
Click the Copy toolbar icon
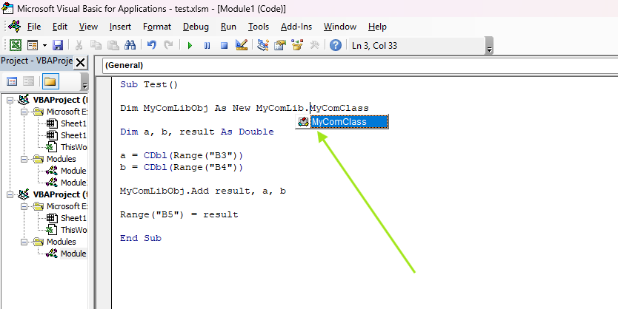point(96,45)
